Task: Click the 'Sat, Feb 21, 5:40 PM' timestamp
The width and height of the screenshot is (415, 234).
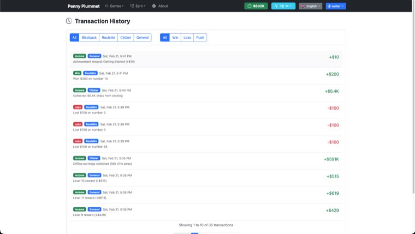Action: point(116,90)
